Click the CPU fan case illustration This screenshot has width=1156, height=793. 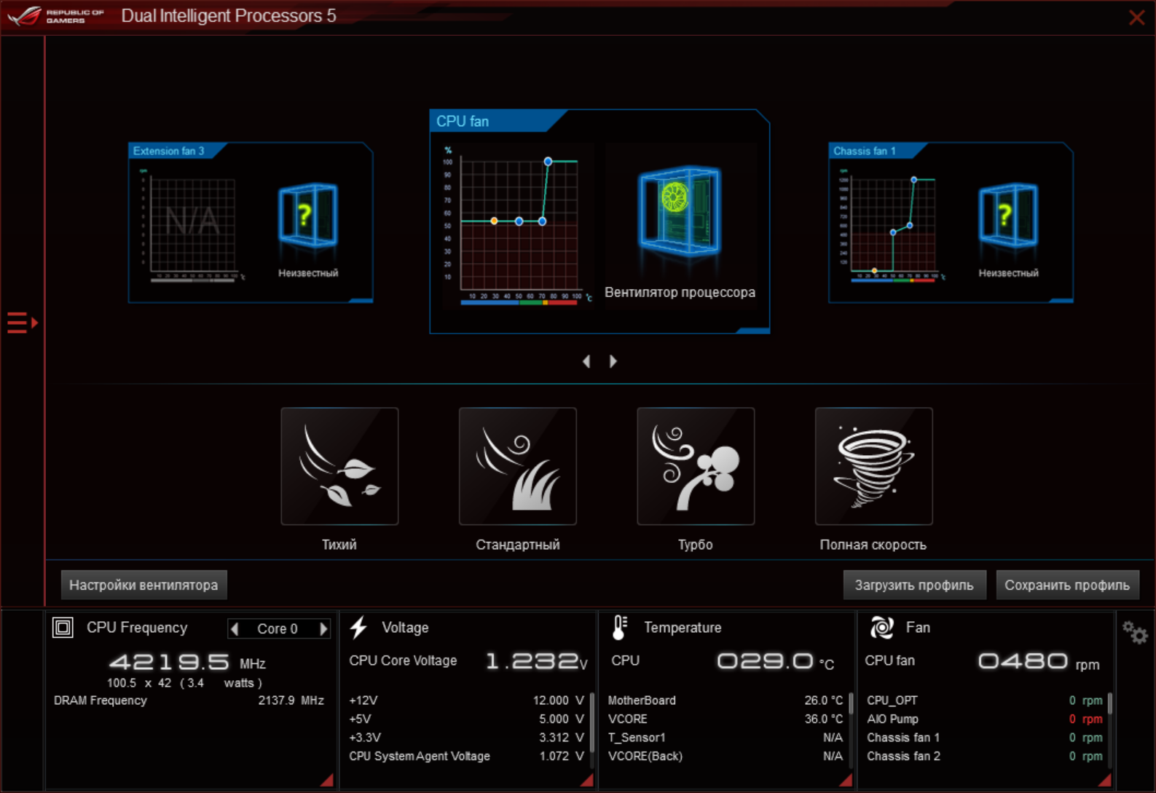(679, 212)
